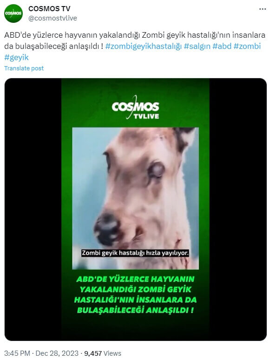Image resolution: width=269 pixels, height=359 pixels.
Task: Click Translate post
Action: coord(24,68)
